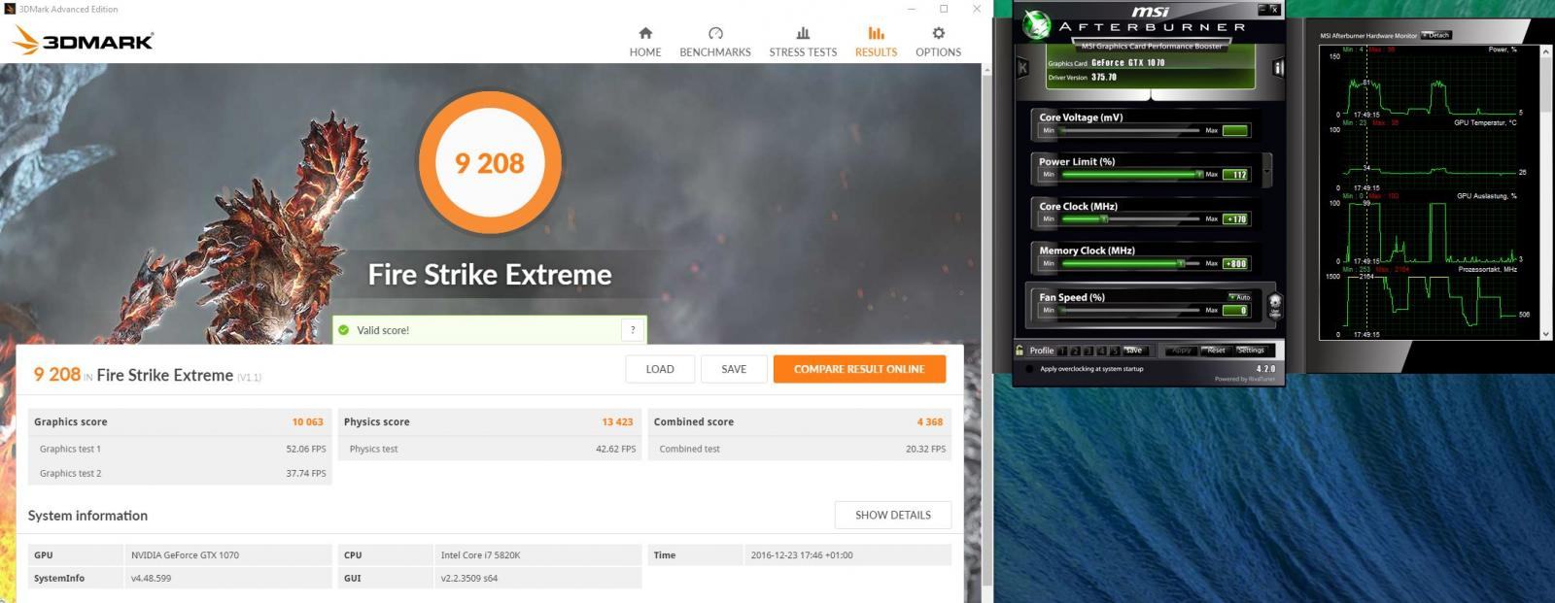
Task: Minimize the MSI Afterburner window
Action: click(1263, 9)
